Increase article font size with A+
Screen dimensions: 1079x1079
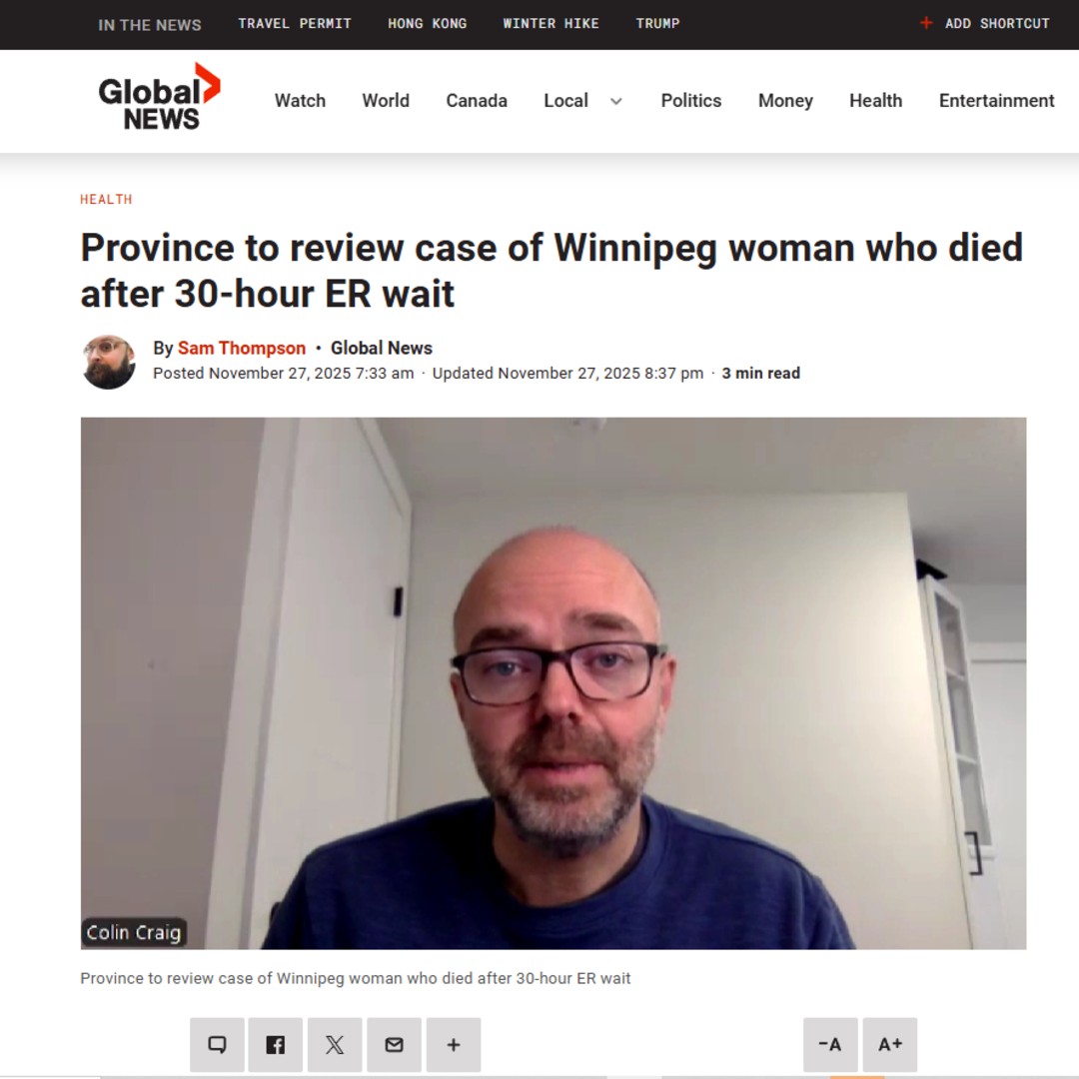[x=890, y=1045]
